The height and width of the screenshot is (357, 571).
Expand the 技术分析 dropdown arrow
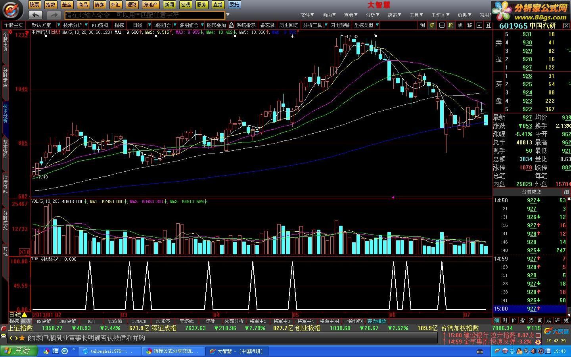click(x=86, y=25)
